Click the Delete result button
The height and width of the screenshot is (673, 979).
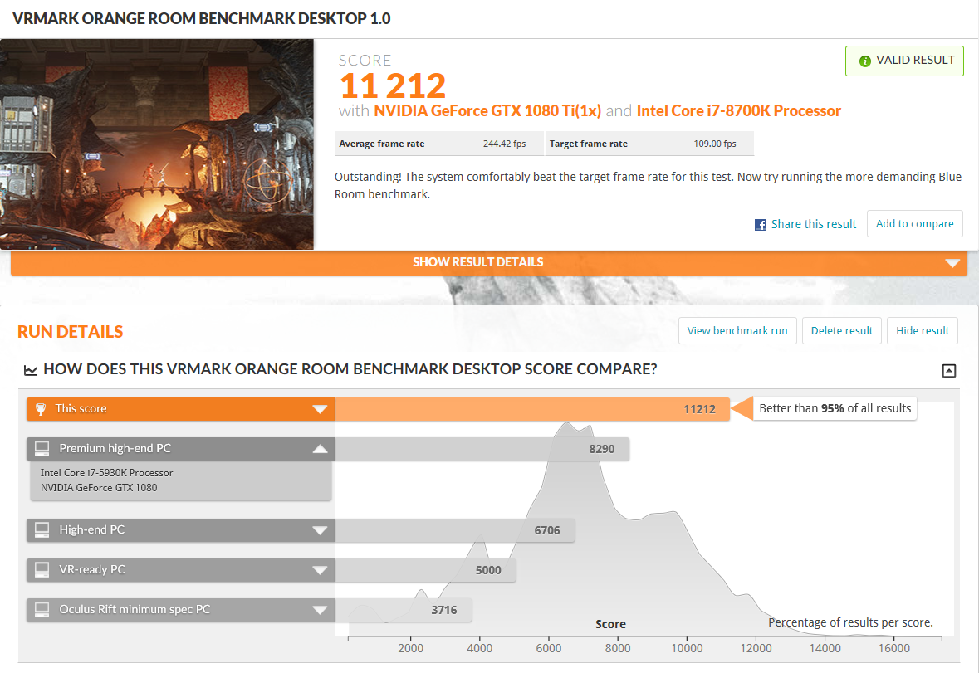coord(842,330)
